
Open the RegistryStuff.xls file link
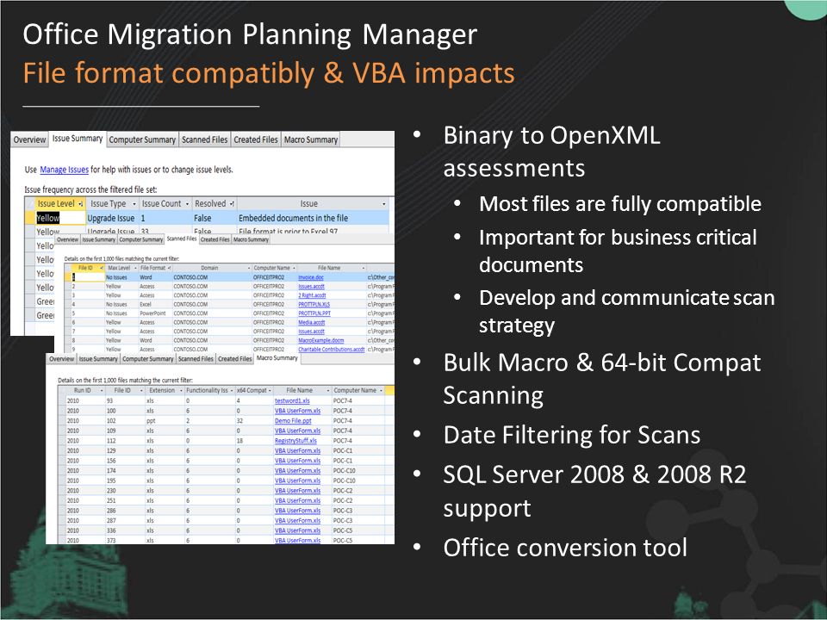[295, 441]
